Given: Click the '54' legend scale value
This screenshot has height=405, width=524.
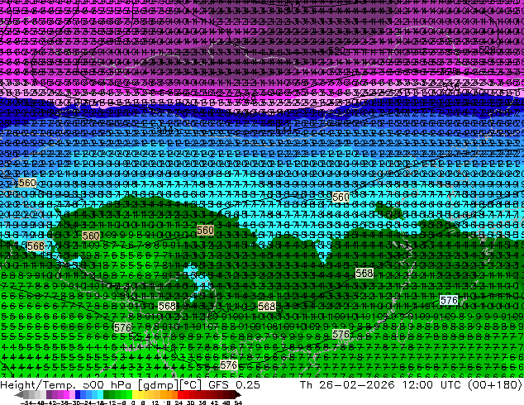Looking at the screenshot, I should (x=238, y=403).
